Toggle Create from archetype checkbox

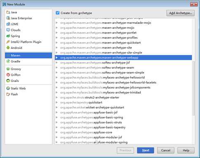[58, 13]
